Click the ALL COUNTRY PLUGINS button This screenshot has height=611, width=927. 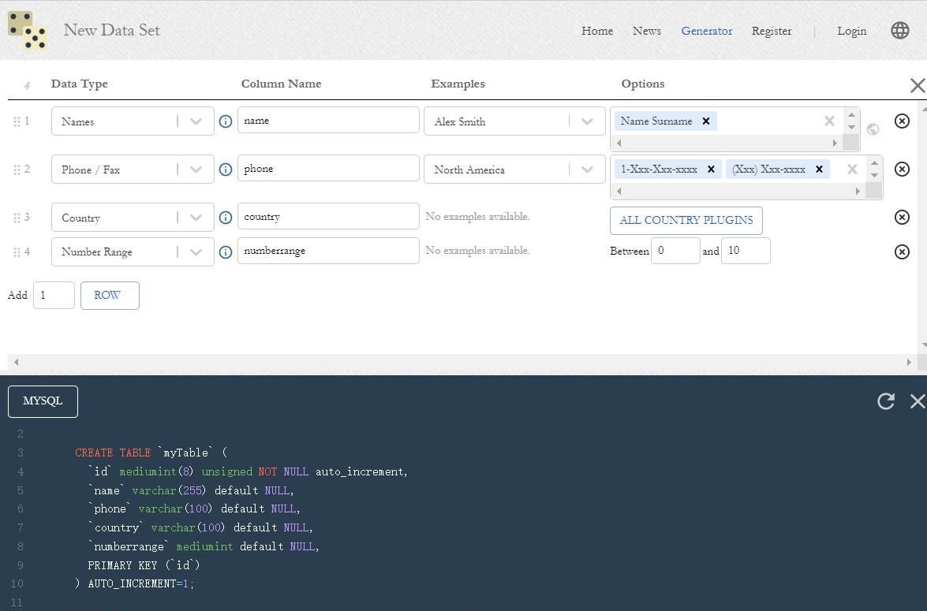coord(686,221)
